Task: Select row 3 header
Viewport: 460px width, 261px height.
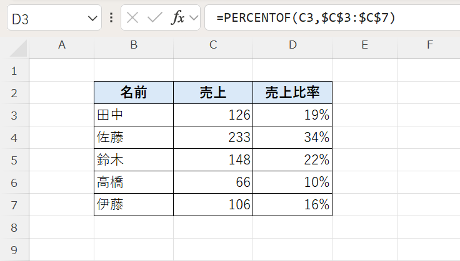Action: pyautogui.click(x=14, y=115)
